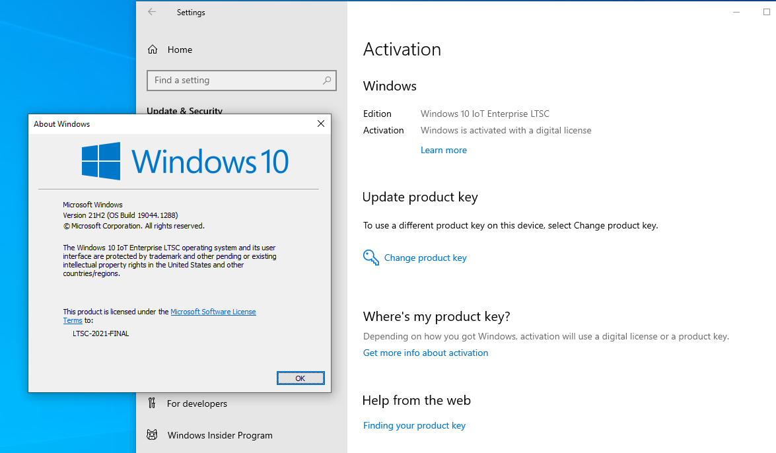Click OK in About Windows dialog
The height and width of the screenshot is (453, 776).
click(x=300, y=378)
